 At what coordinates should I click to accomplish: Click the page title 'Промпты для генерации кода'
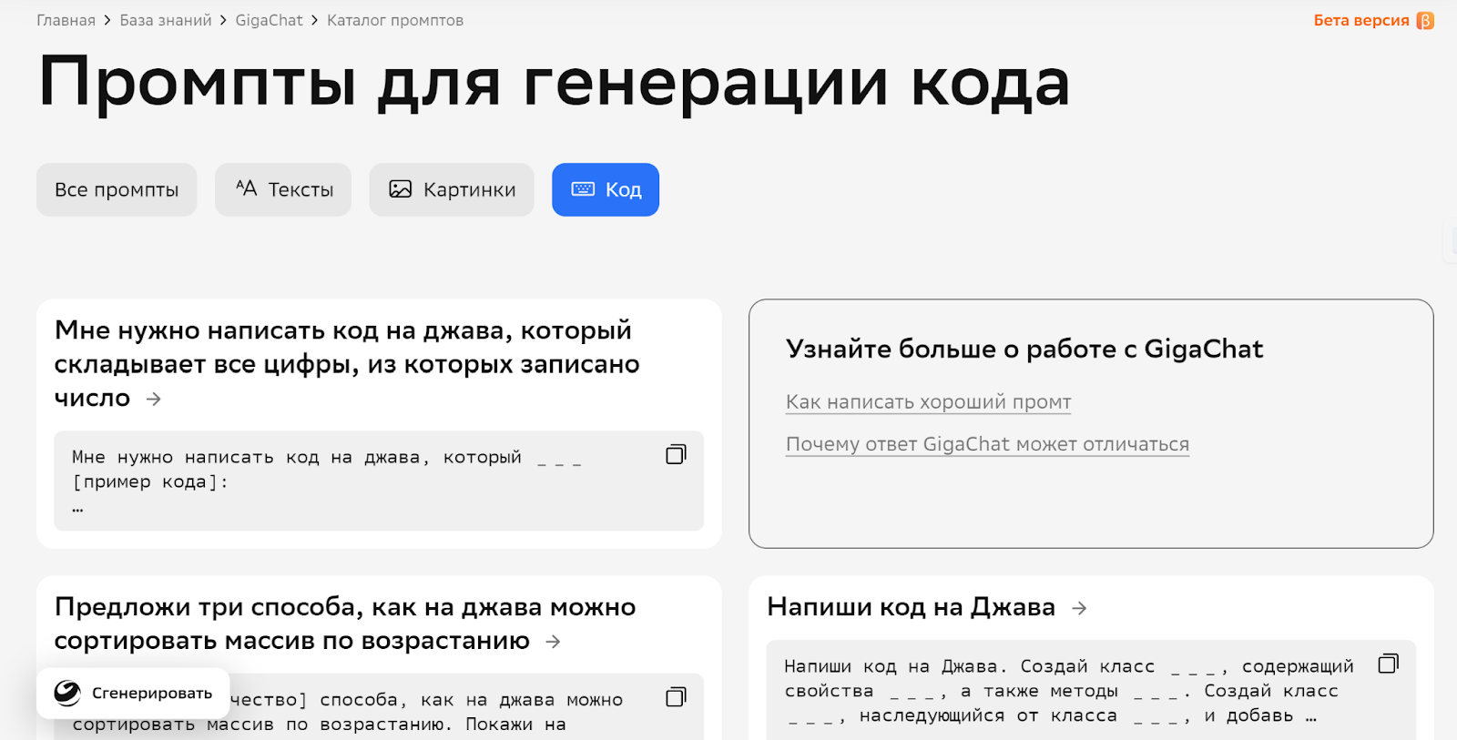554,83
